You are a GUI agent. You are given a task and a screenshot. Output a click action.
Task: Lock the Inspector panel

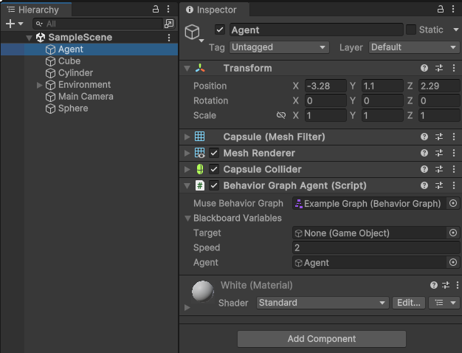click(441, 9)
